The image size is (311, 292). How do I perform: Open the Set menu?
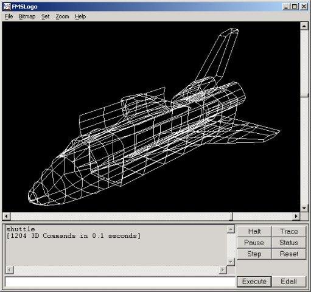pyautogui.click(x=46, y=16)
